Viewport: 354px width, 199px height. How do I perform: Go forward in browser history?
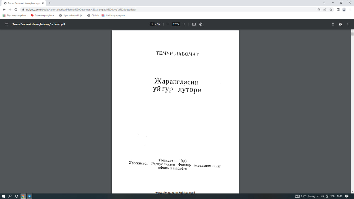click(x=10, y=9)
